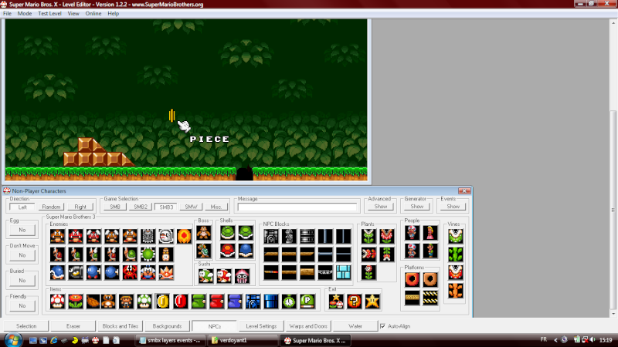This screenshot has width=618, height=347.
Task: Select the green P-switch item
Action: click(x=307, y=302)
